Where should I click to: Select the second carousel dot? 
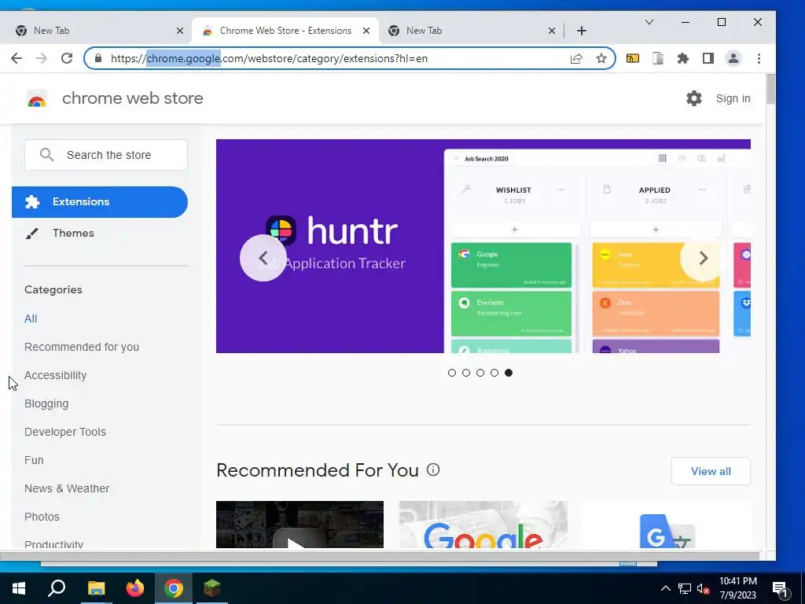click(466, 373)
